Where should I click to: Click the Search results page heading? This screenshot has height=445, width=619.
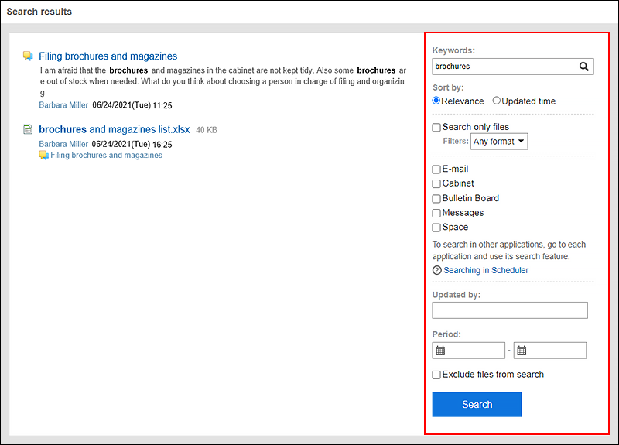(39, 12)
